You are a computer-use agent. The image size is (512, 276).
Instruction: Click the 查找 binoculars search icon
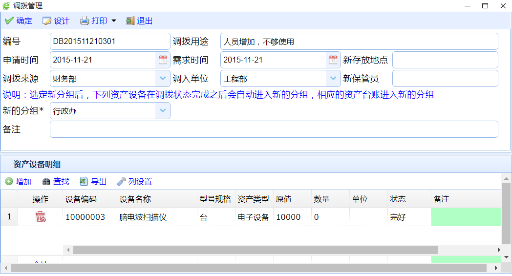[x=46, y=182]
